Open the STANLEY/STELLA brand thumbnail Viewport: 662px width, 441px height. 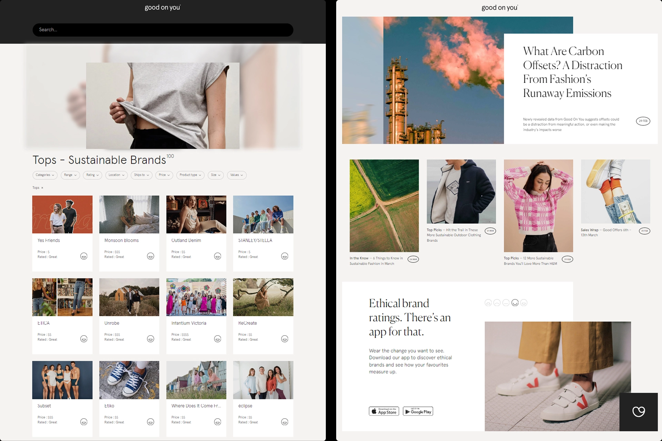[263, 215]
